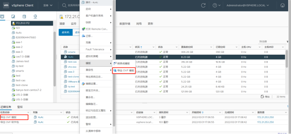Click the filter input field

click(x=272, y=42)
